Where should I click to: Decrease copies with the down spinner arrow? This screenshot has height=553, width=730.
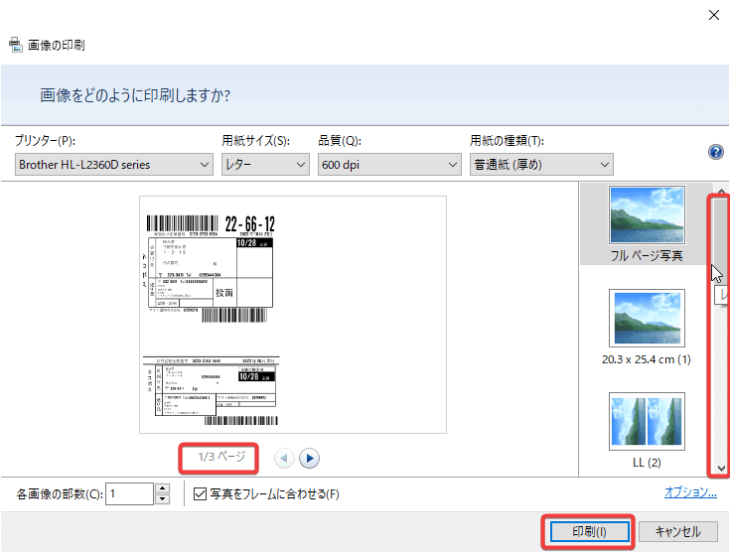point(162,499)
